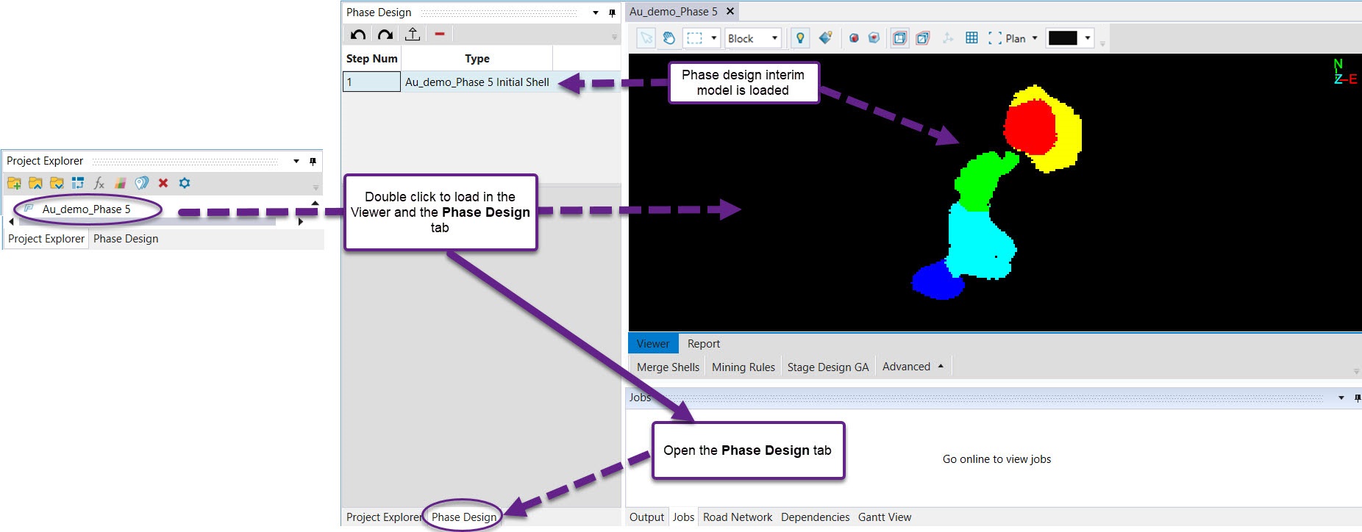The height and width of the screenshot is (532, 1362).
Task: Remove the selected step with red minus
Action: tap(440, 34)
